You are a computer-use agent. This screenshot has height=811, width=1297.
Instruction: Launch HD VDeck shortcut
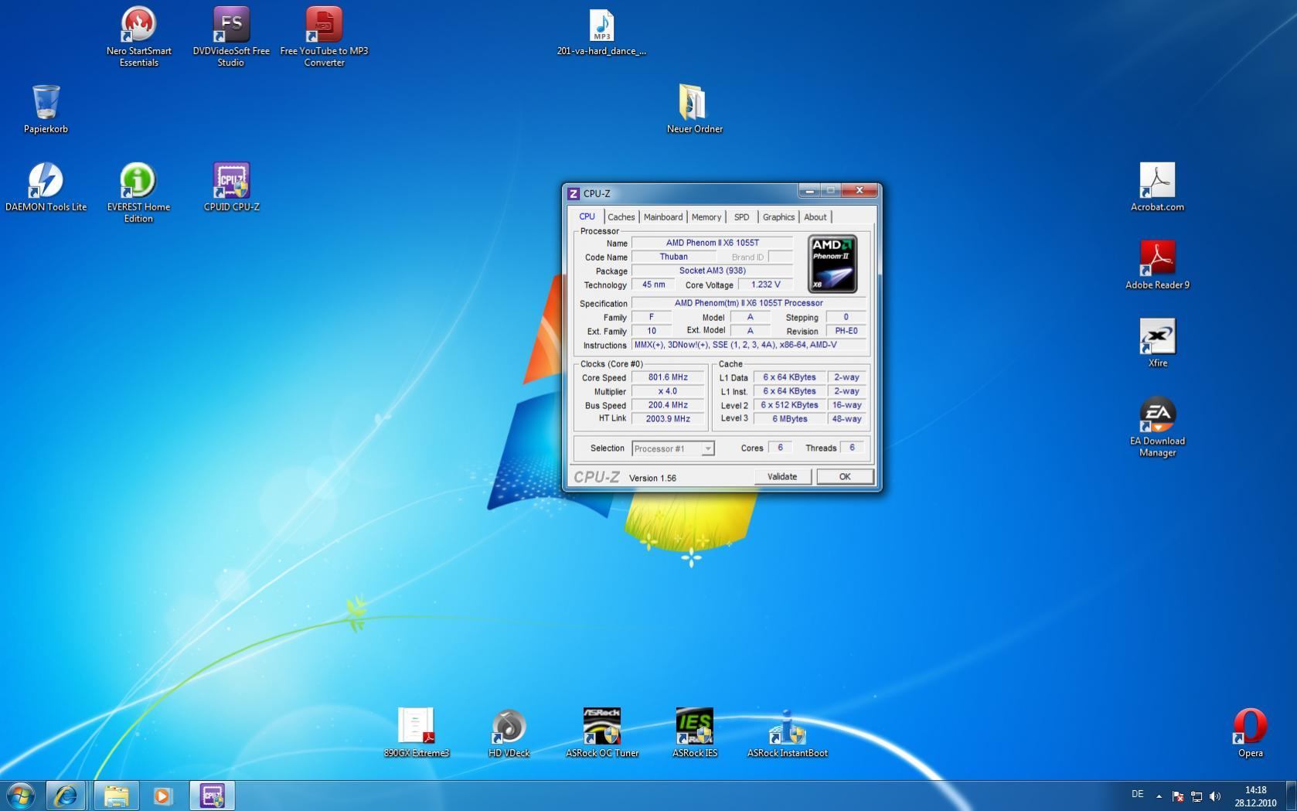pyautogui.click(x=509, y=733)
